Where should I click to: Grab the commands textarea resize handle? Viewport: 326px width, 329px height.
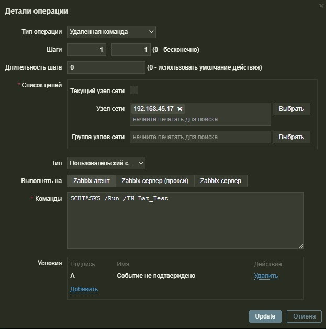301,246
